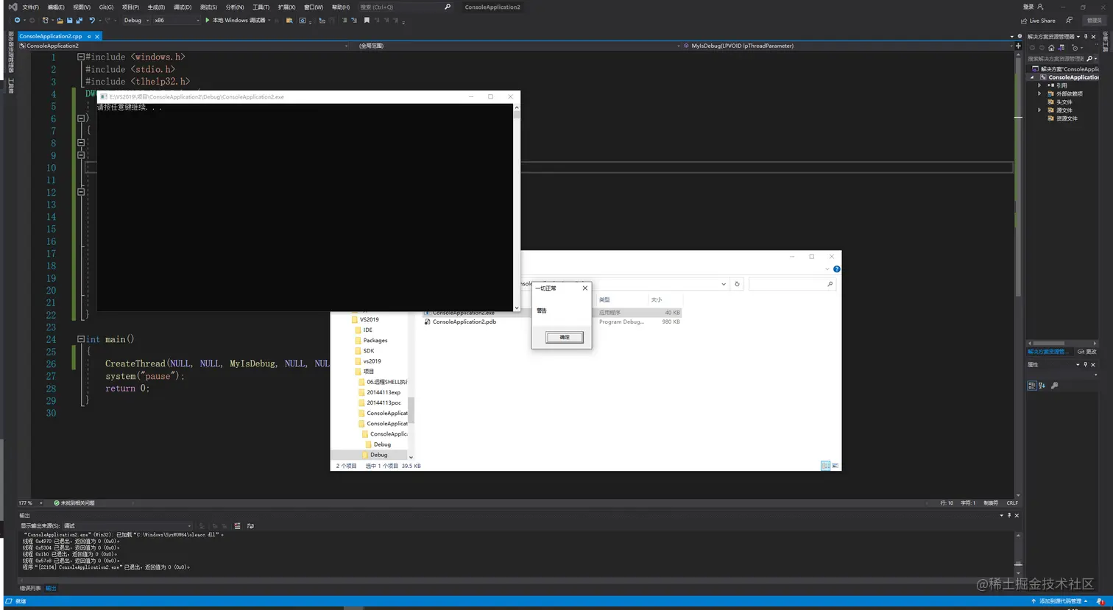Viewport: 1113px width, 610px height.
Task: Open the 编辑(E) menu
Action: [56, 7]
